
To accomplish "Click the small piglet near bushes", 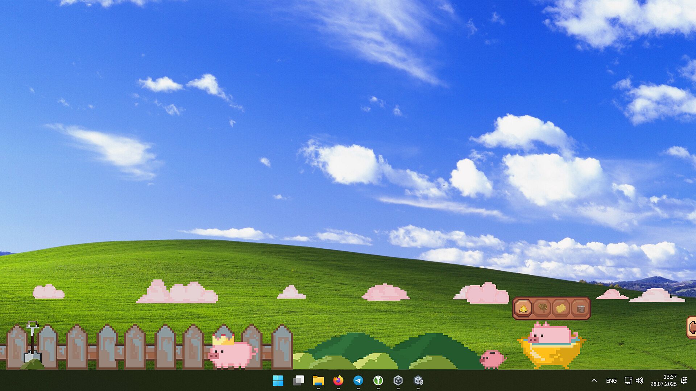I will click(492, 359).
